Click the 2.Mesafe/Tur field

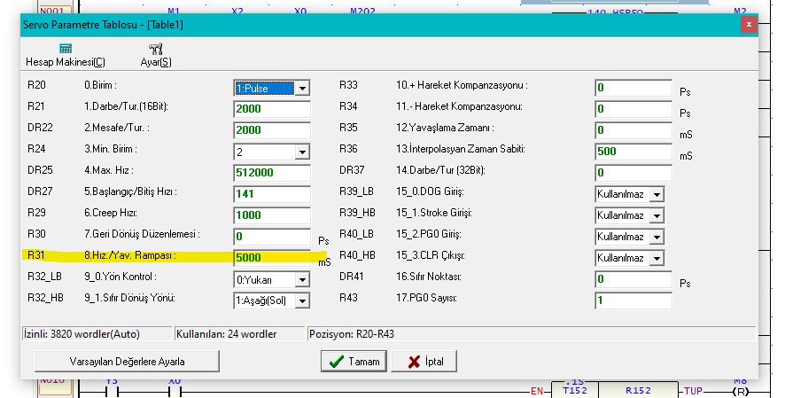(272, 130)
